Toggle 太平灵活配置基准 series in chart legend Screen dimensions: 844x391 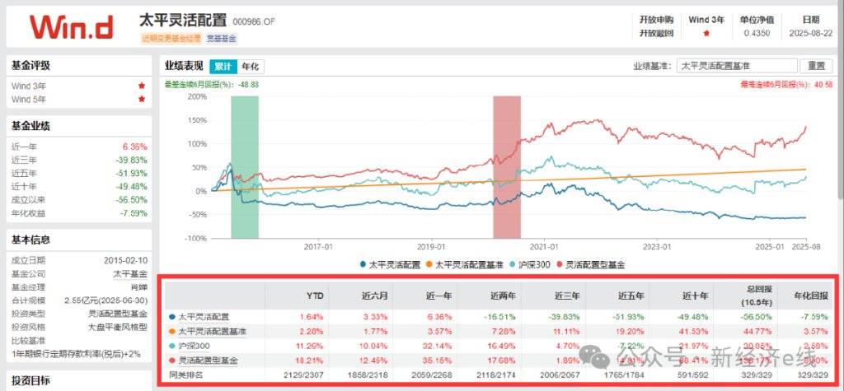coord(465,264)
